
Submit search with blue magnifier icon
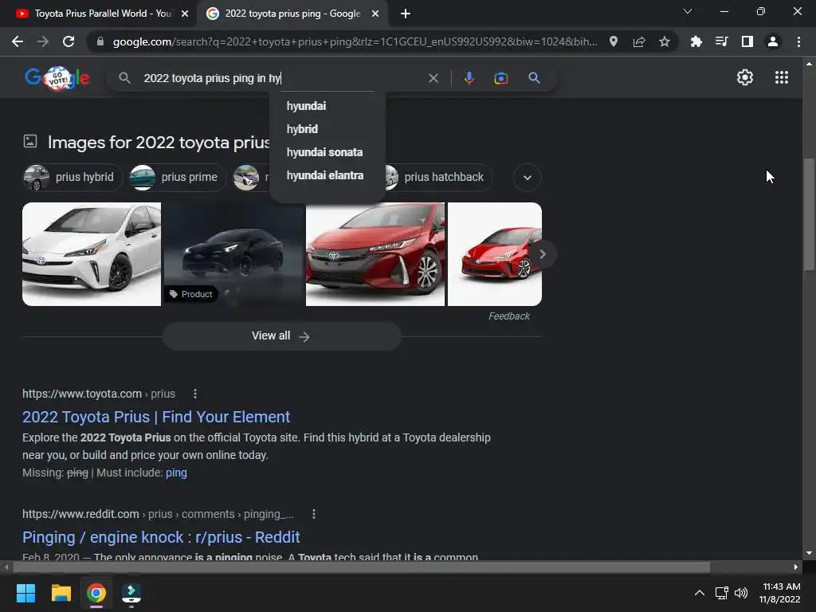coord(534,78)
